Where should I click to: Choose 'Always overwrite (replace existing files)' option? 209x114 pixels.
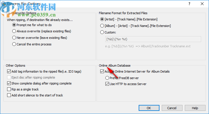(x=14, y=31)
